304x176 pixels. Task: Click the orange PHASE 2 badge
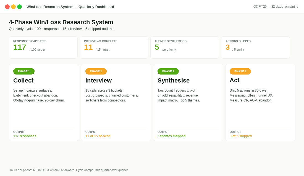point(96,71)
